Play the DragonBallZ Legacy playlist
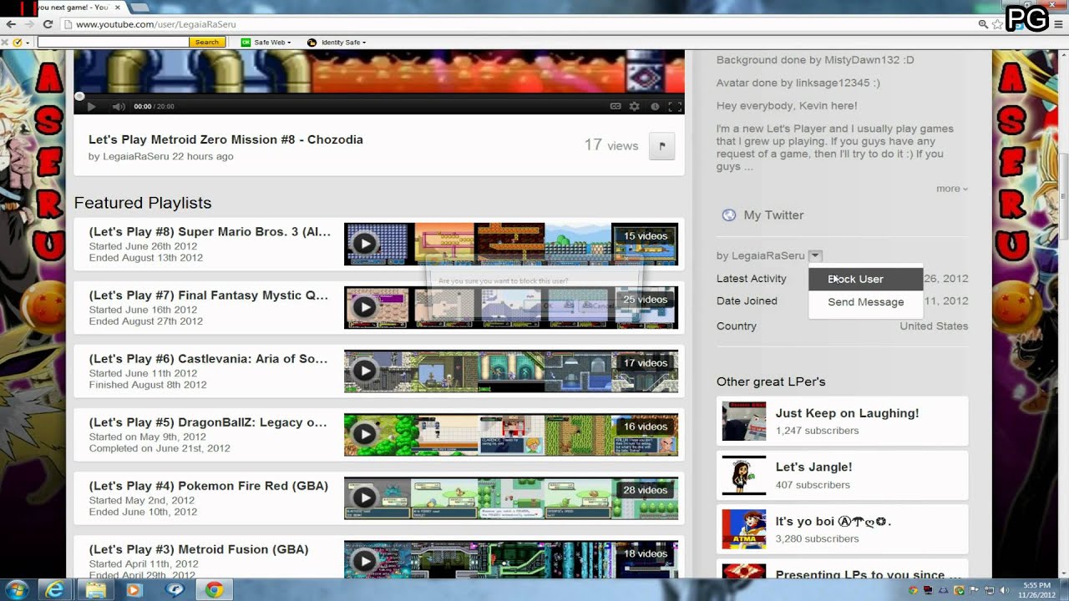 (x=364, y=434)
